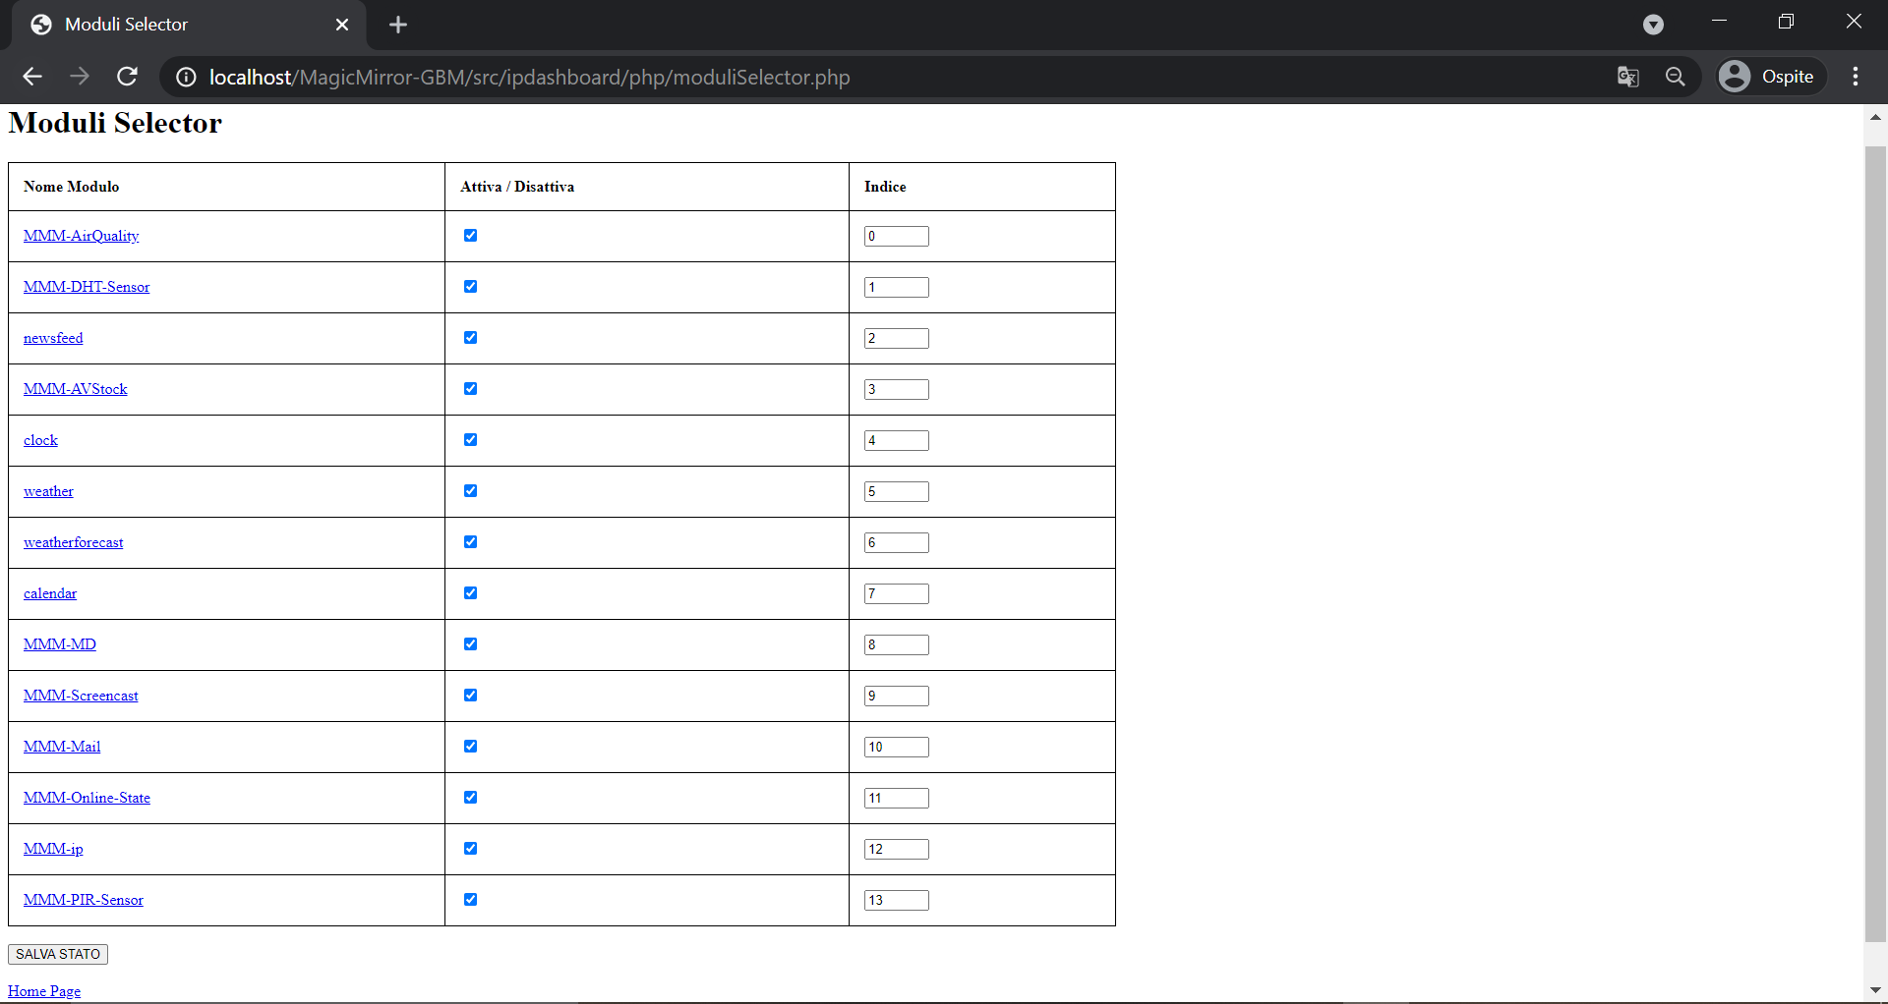Follow the calendar link

(50, 593)
